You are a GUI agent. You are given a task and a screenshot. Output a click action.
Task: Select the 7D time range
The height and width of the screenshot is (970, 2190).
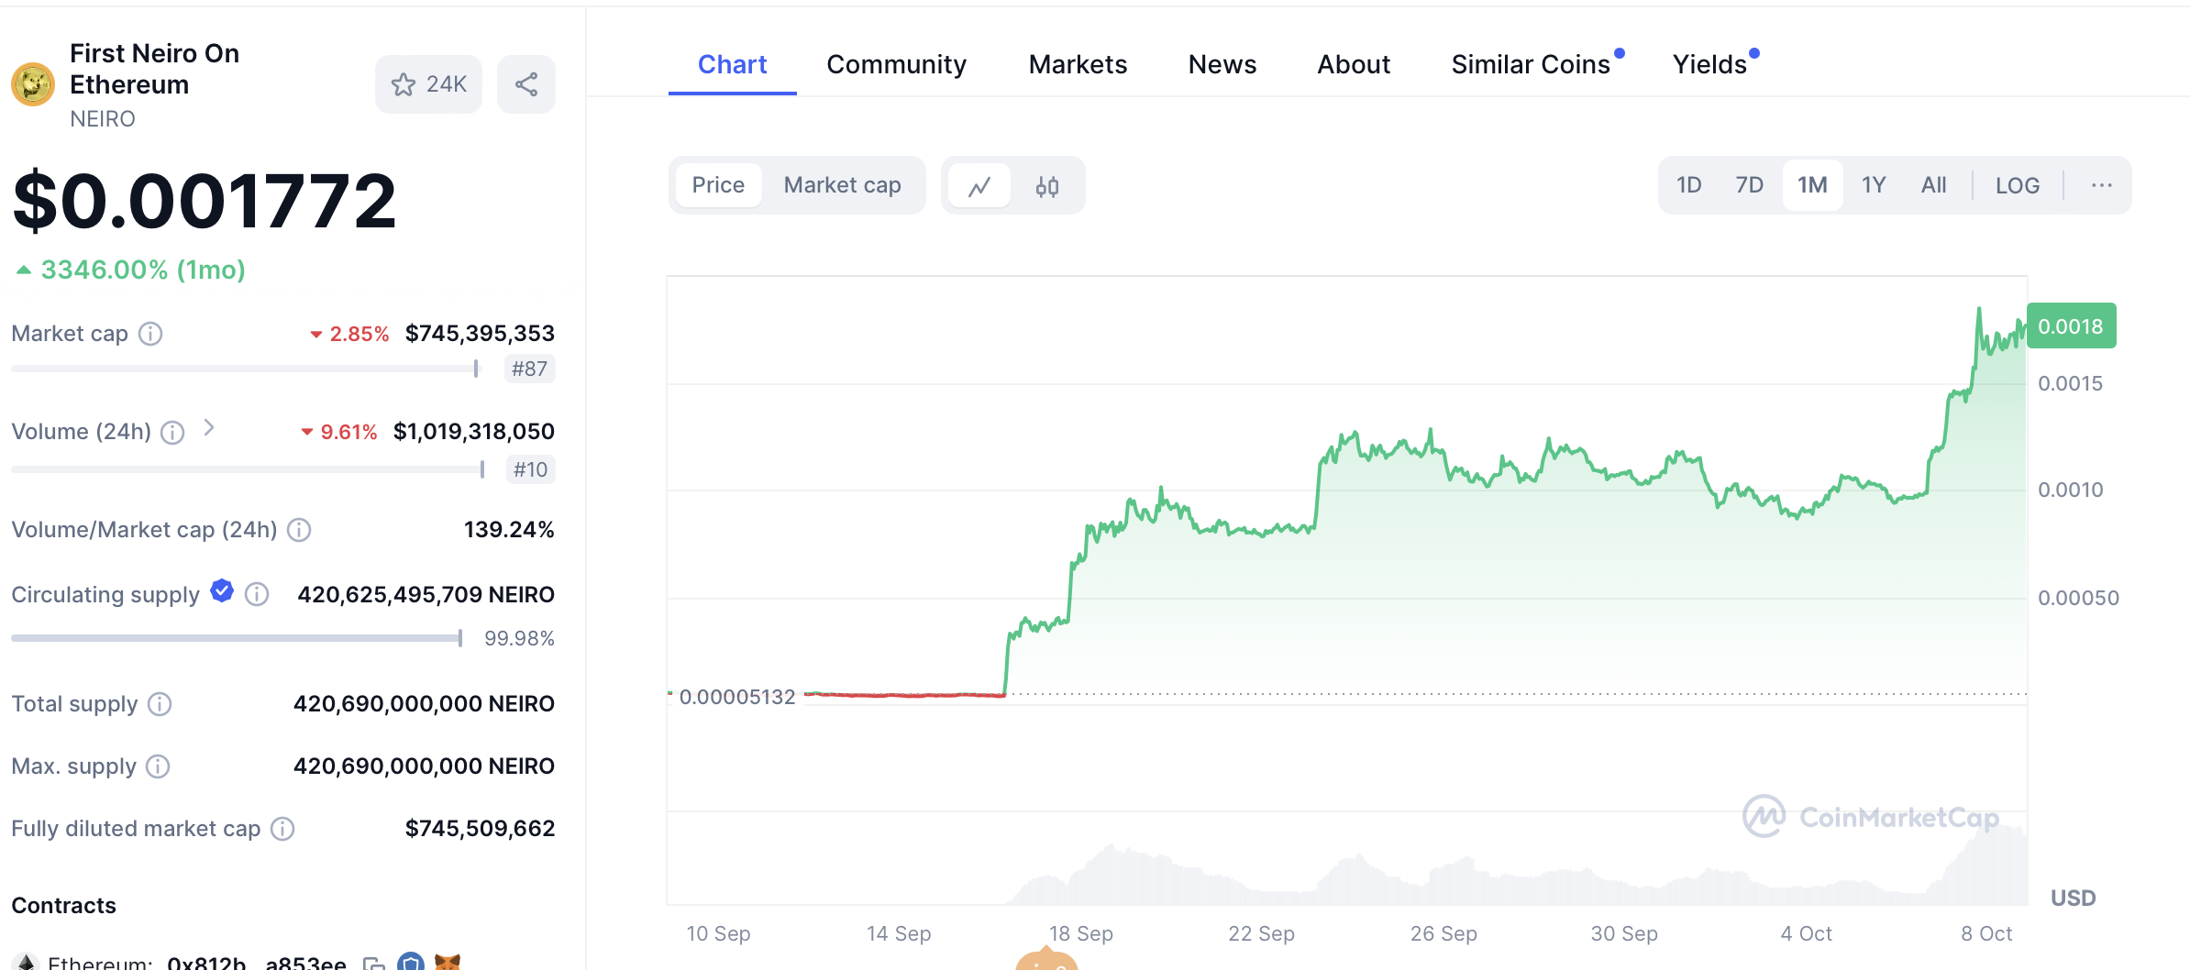pyautogui.click(x=1749, y=185)
